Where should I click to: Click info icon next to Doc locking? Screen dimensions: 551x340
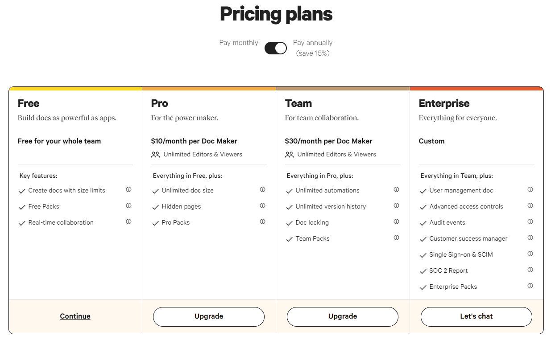(x=396, y=221)
